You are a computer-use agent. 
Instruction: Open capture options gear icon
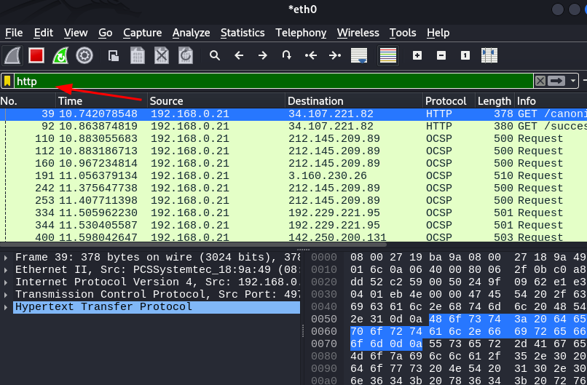(x=84, y=56)
